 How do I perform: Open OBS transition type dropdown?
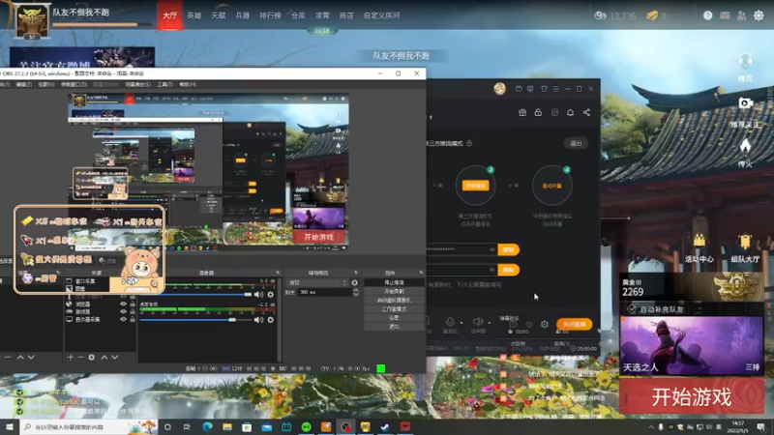coord(318,282)
